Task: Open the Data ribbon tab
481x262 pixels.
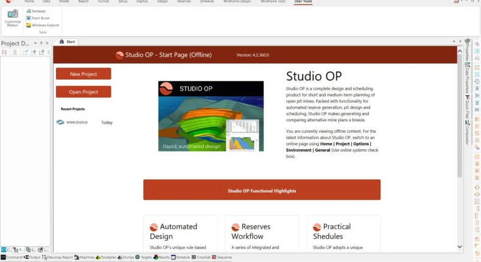Action: (46, 2)
